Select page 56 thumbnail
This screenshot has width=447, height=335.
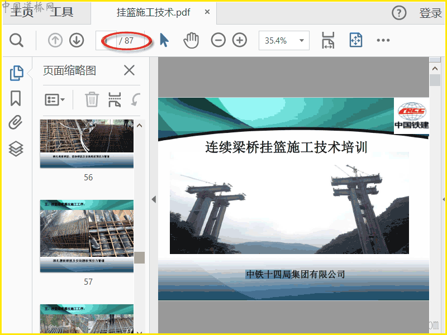(87, 143)
